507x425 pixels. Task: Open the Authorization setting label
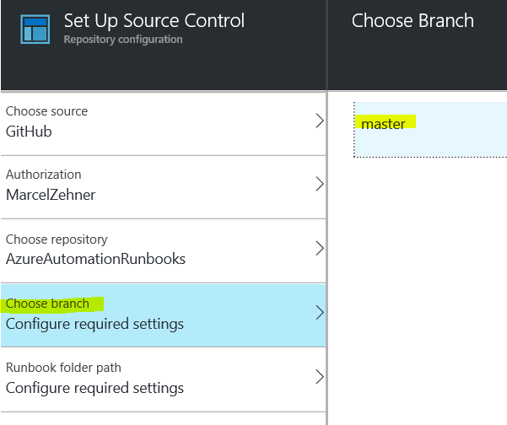(44, 175)
